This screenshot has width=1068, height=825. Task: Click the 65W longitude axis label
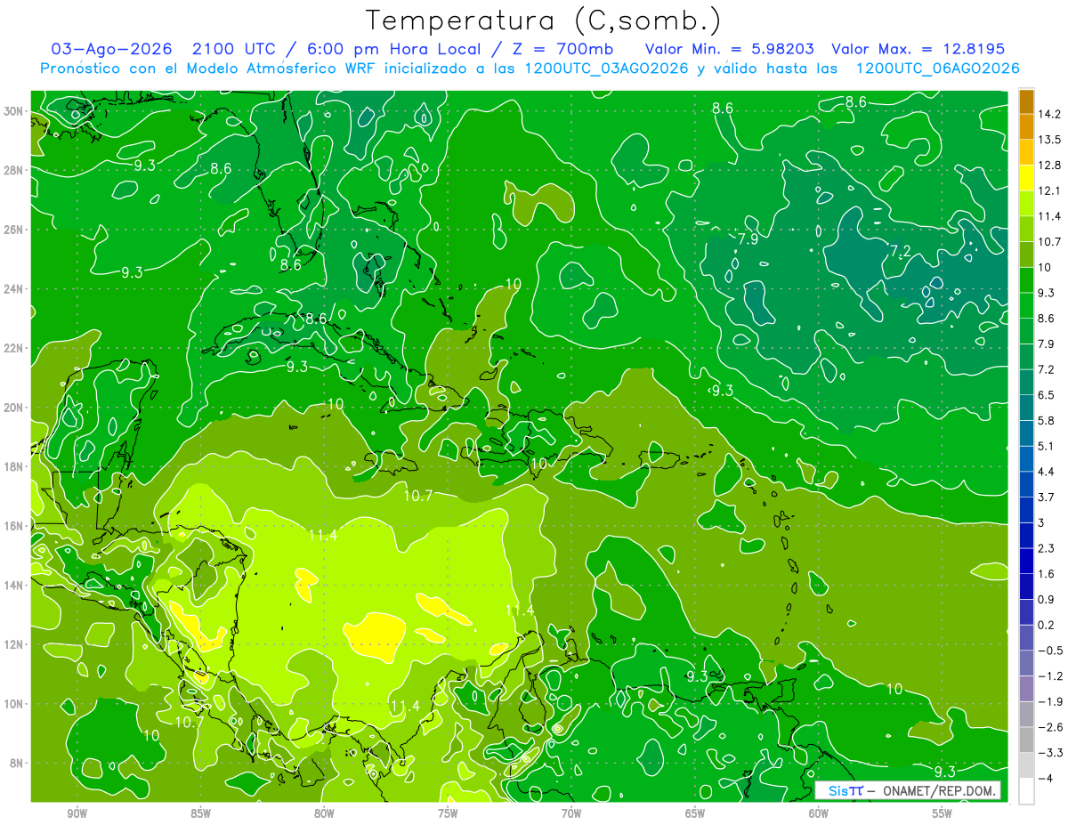695,813
